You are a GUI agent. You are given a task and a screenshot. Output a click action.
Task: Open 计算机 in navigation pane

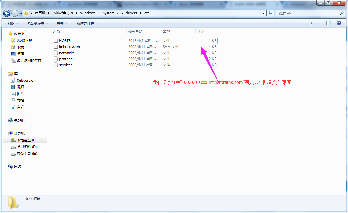click(19, 134)
